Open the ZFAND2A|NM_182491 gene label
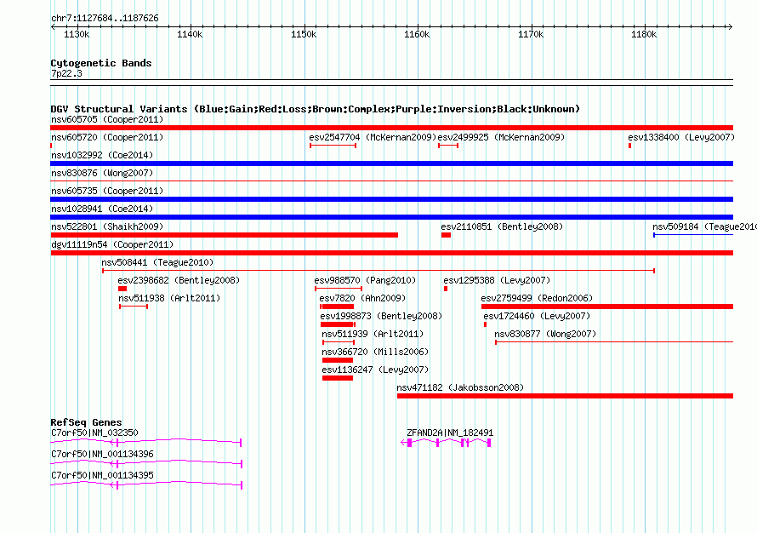 point(450,433)
